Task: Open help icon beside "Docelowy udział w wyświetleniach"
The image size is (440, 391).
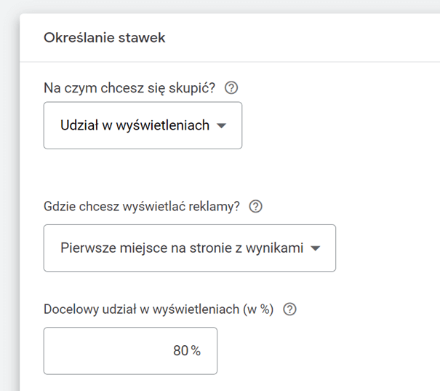Action: (289, 309)
